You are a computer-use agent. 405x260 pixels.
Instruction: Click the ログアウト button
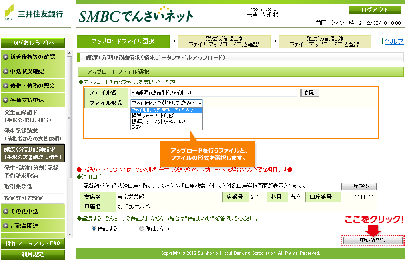375,10
